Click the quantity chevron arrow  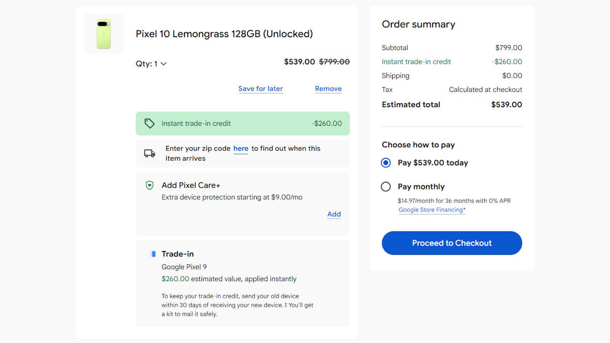(x=163, y=64)
